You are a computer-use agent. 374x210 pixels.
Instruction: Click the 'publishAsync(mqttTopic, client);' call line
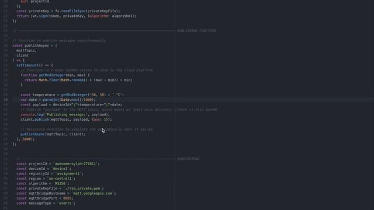point(53,134)
